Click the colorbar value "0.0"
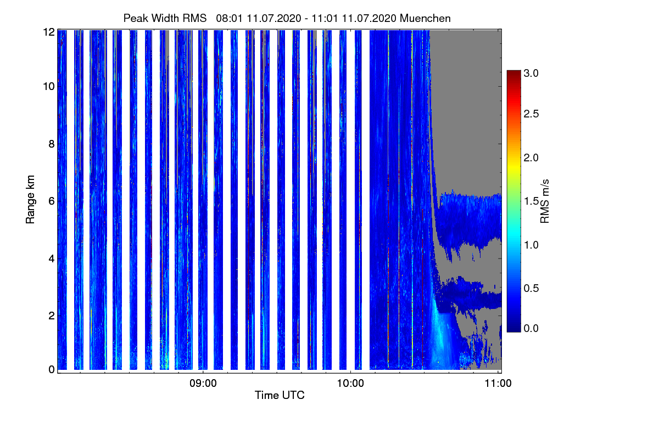The image size is (659, 439). (530, 328)
